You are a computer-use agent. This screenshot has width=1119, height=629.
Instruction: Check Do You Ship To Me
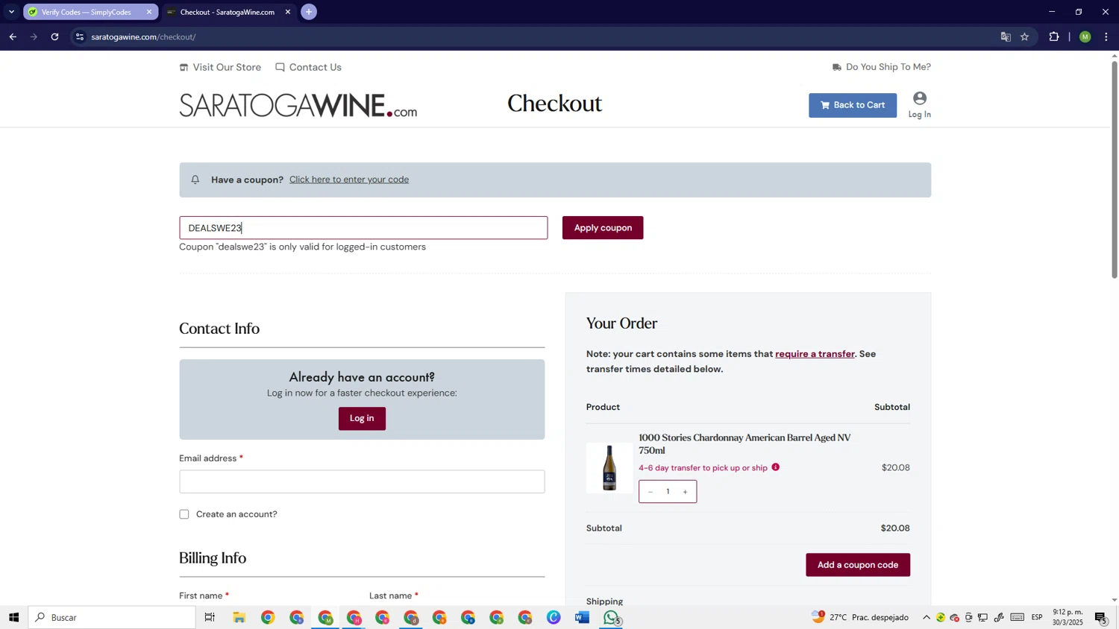pyautogui.click(x=882, y=67)
